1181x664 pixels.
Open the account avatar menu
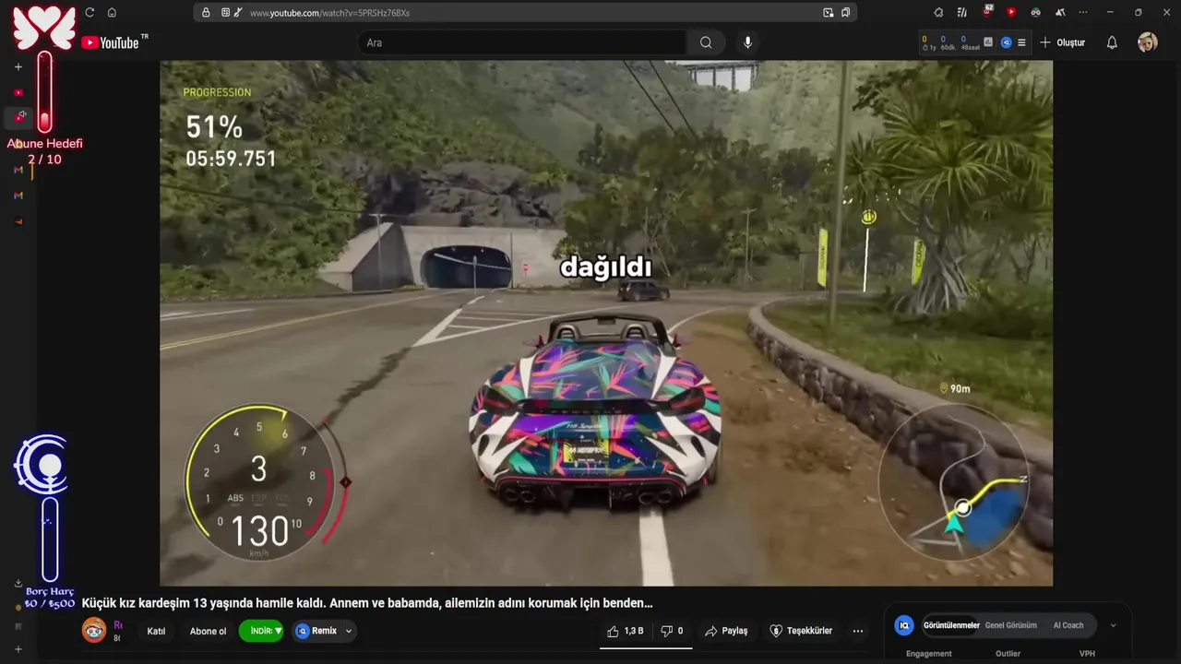coord(1147,42)
